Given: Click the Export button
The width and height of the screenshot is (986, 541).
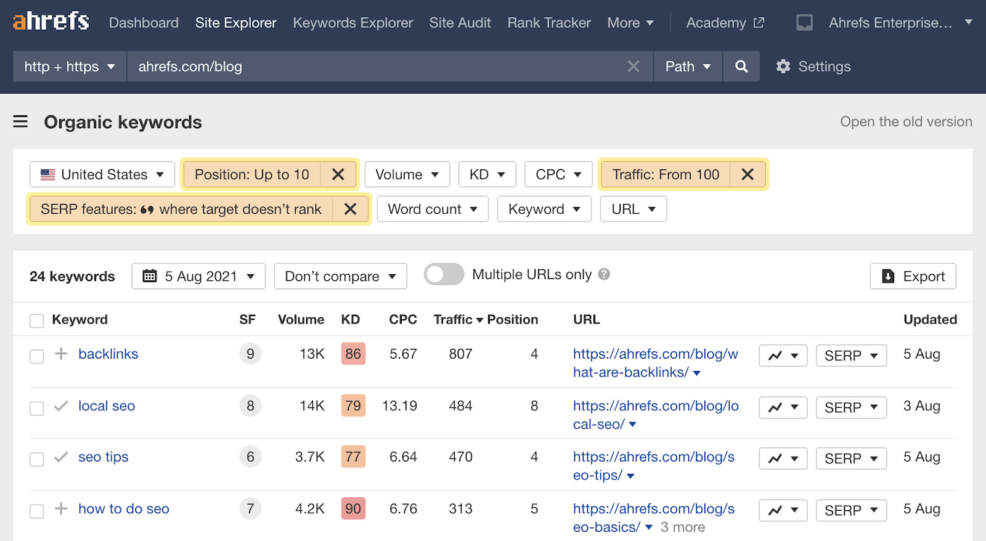Looking at the screenshot, I should (913, 276).
